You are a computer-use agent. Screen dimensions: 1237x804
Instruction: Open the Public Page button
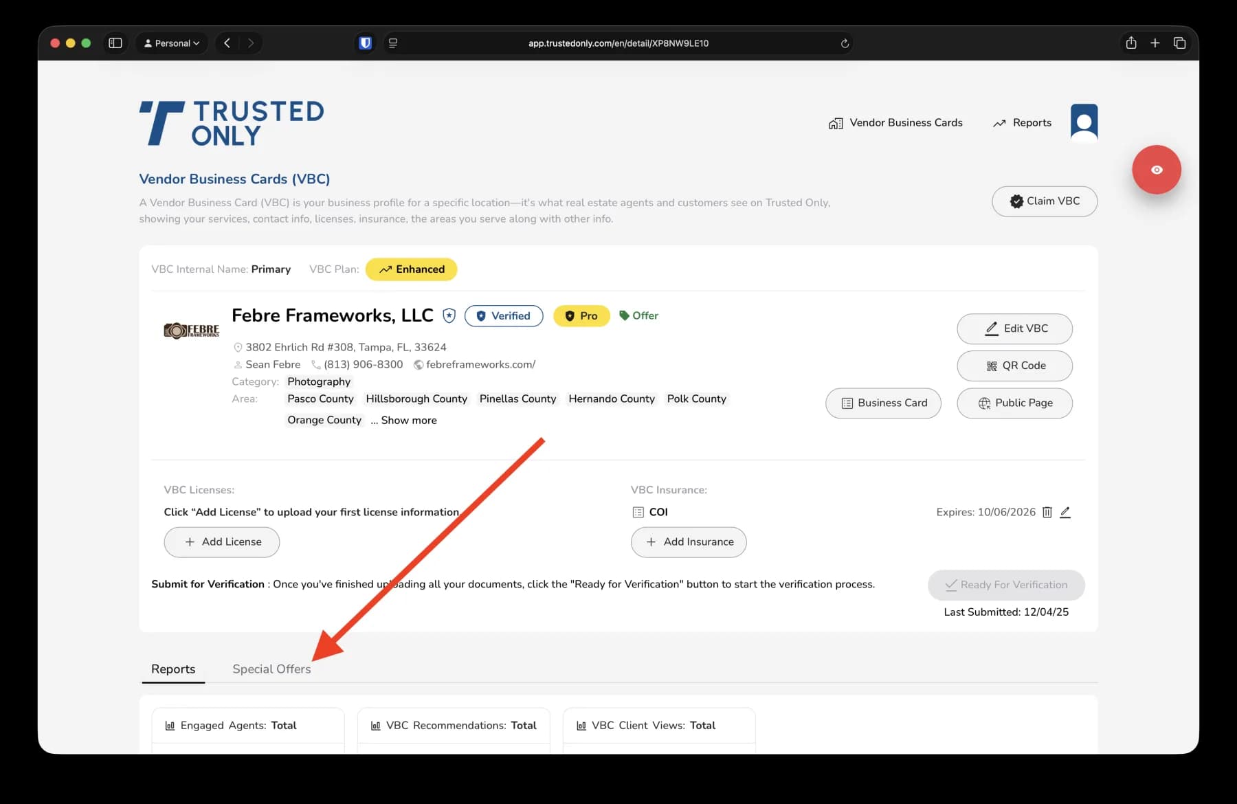[x=1014, y=403]
